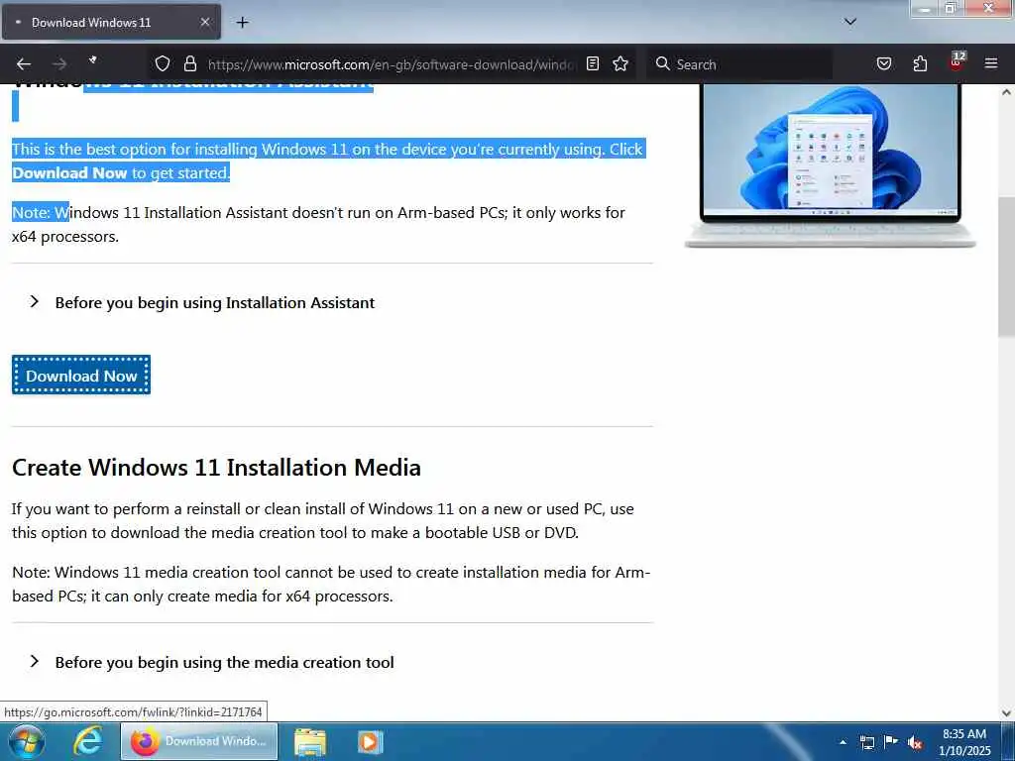Click the forward navigation arrow

pos(59,64)
